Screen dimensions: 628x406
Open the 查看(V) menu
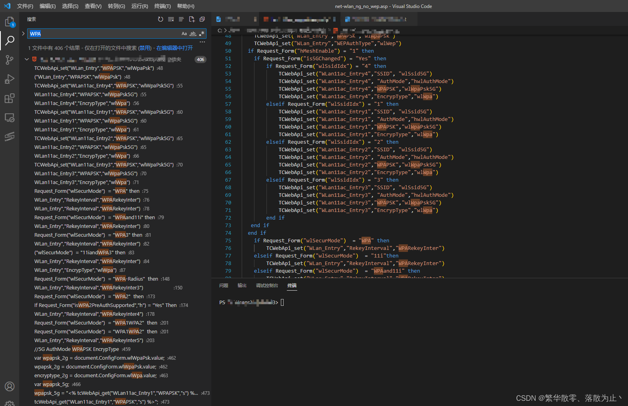[x=93, y=6]
